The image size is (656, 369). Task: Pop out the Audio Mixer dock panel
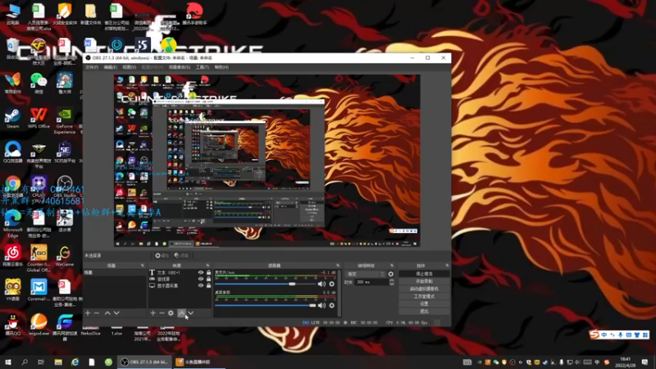coord(338,266)
